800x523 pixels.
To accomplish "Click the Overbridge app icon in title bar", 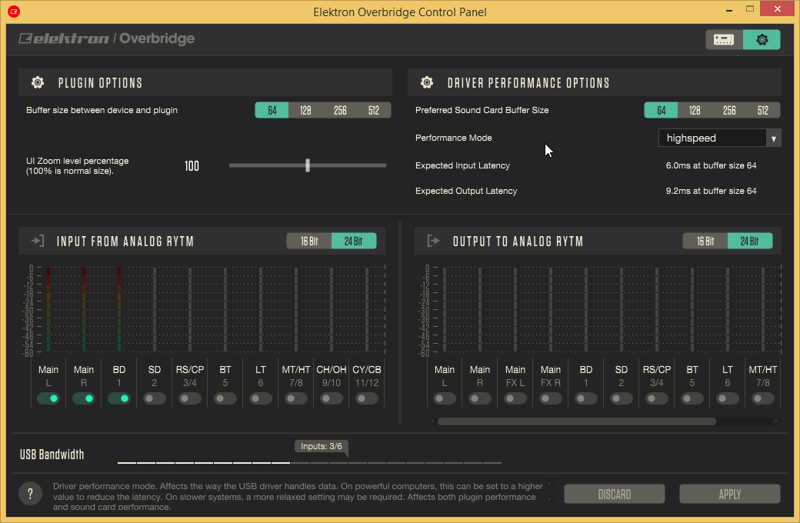I will (x=14, y=12).
